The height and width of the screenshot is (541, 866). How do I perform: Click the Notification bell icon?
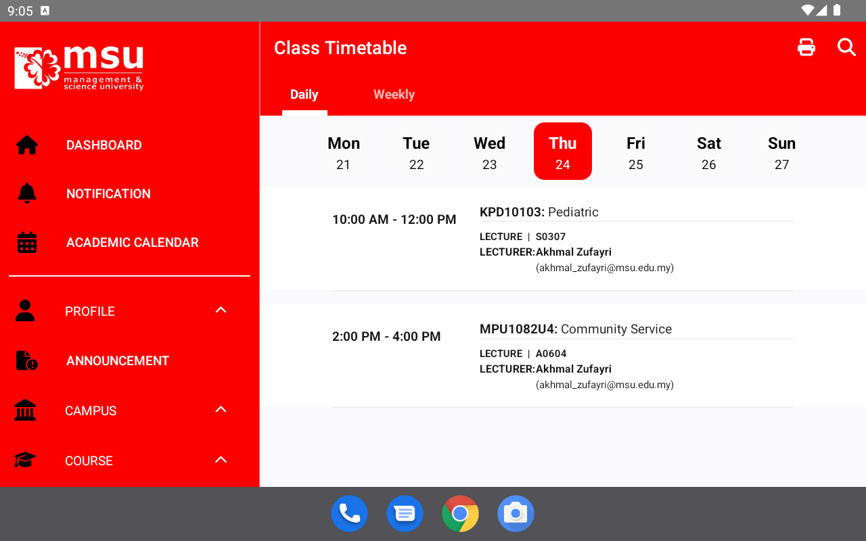(27, 193)
